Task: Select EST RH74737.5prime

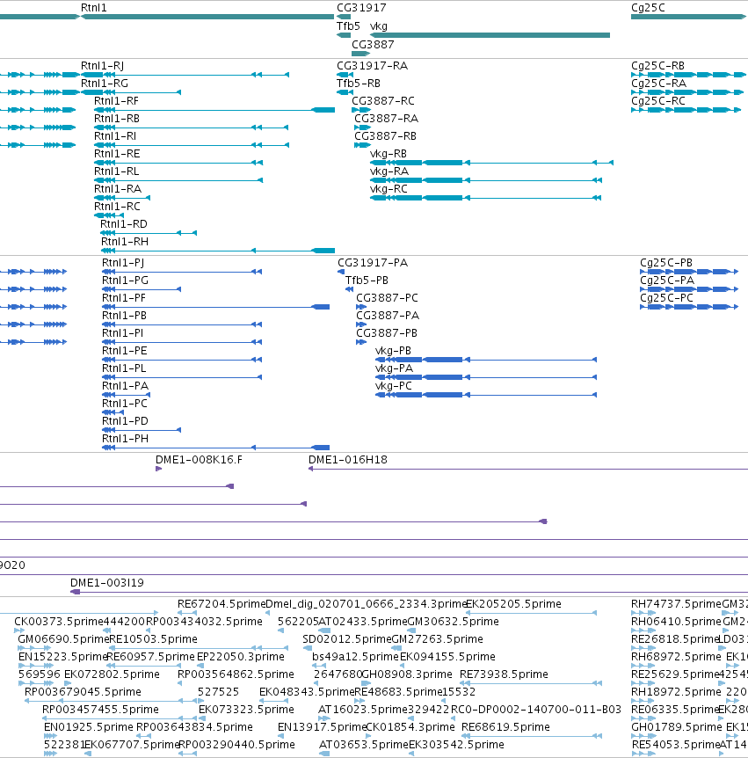Action: click(x=676, y=604)
